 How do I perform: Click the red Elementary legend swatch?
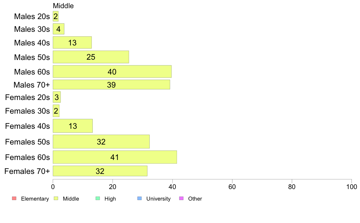(14, 198)
